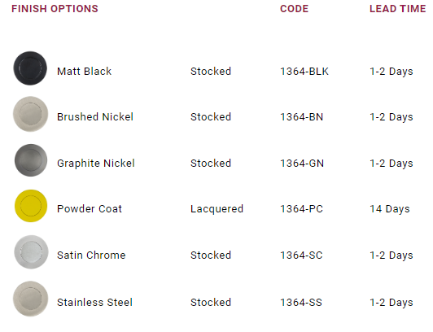Click the FINISH OPTIONS heading
The height and width of the screenshot is (332, 433).
(x=55, y=9)
